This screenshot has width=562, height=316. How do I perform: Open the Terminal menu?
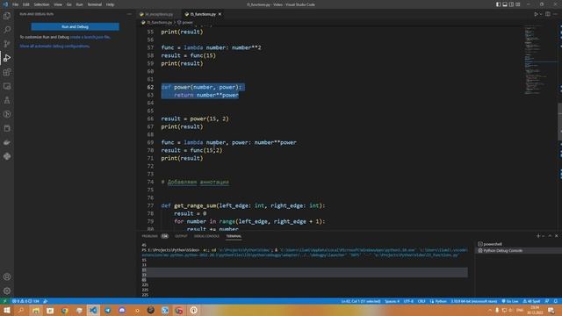coord(95,4)
